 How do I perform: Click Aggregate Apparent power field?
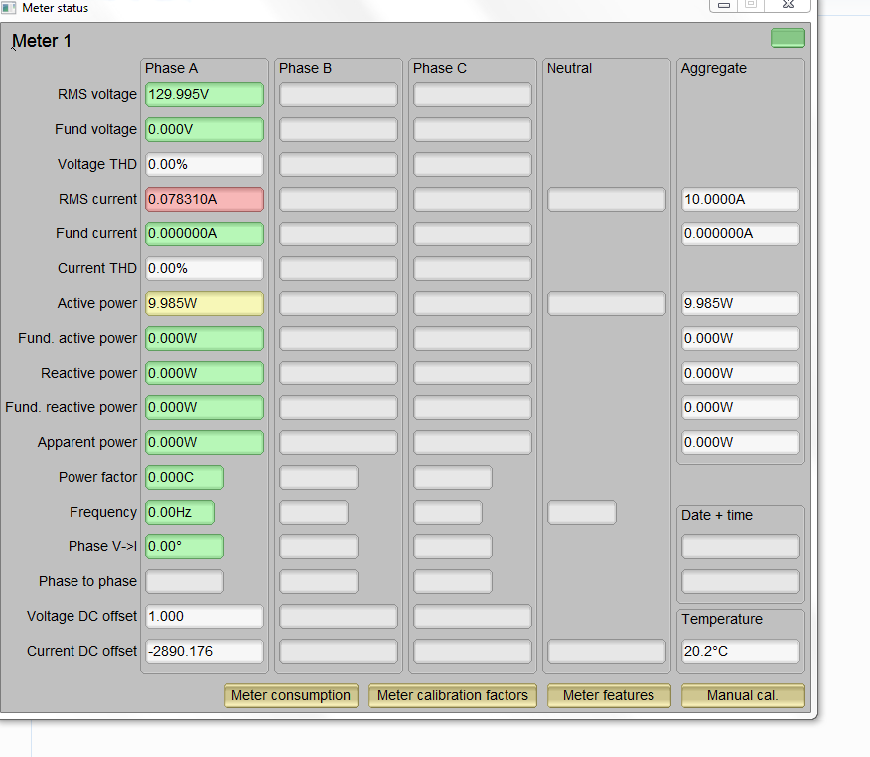741,442
